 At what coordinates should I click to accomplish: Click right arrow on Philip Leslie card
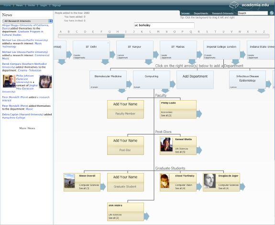tap(199, 114)
